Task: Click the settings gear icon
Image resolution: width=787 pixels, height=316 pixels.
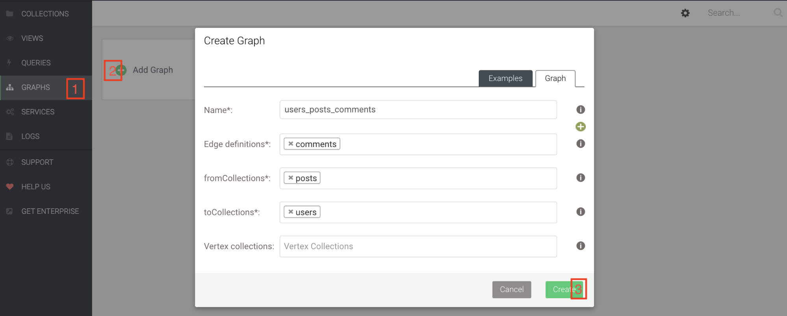Action: point(685,13)
